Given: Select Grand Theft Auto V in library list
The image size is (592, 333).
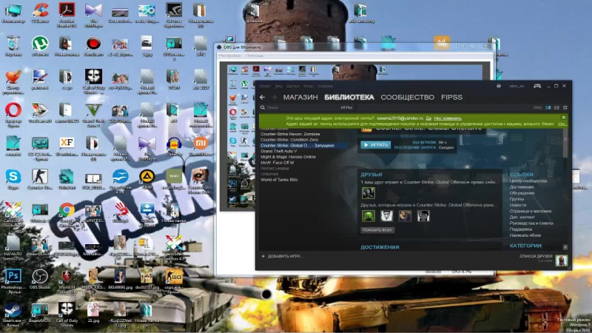Looking at the screenshot, I should point(279,151).
